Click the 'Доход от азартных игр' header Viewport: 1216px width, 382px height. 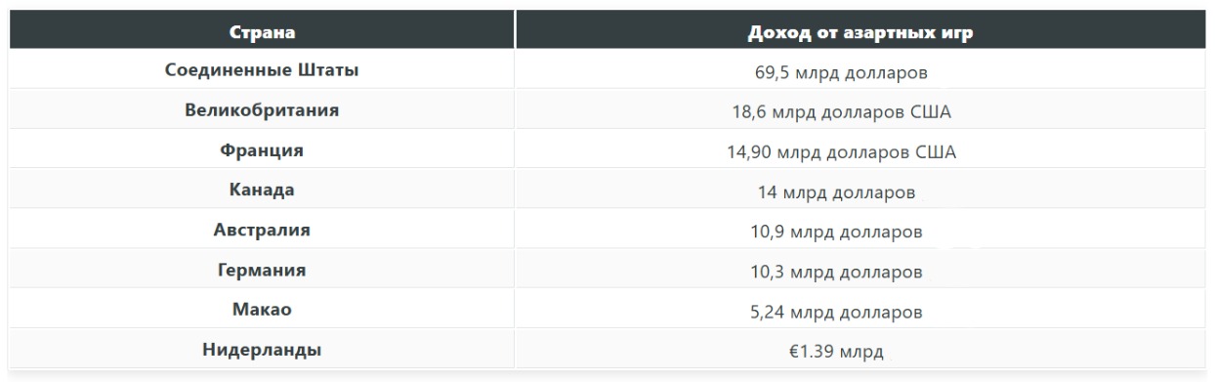click(860, 32)
